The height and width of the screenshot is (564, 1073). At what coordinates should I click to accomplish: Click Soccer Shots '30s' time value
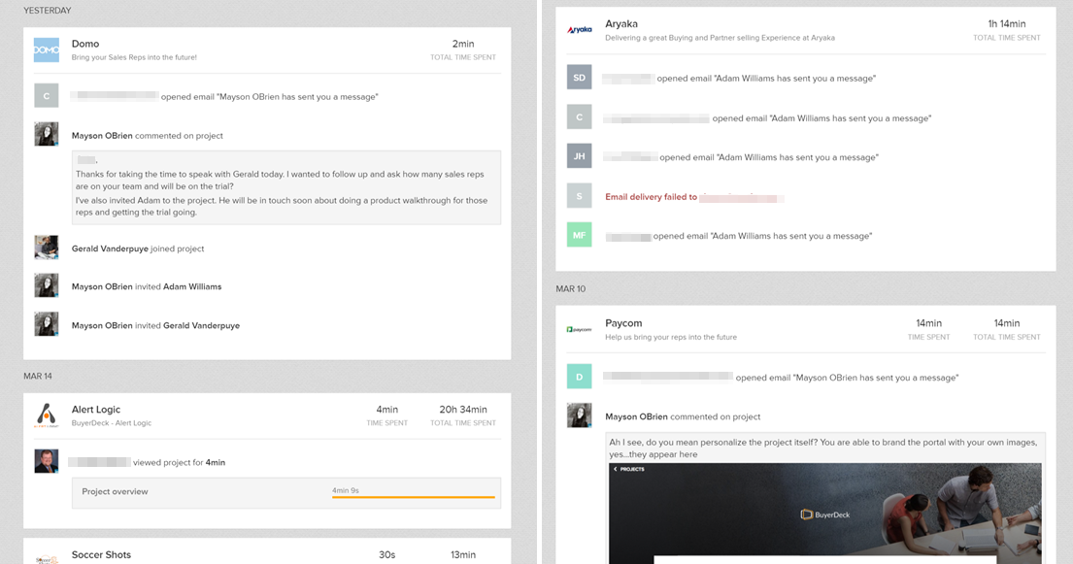tap(386, 554)
